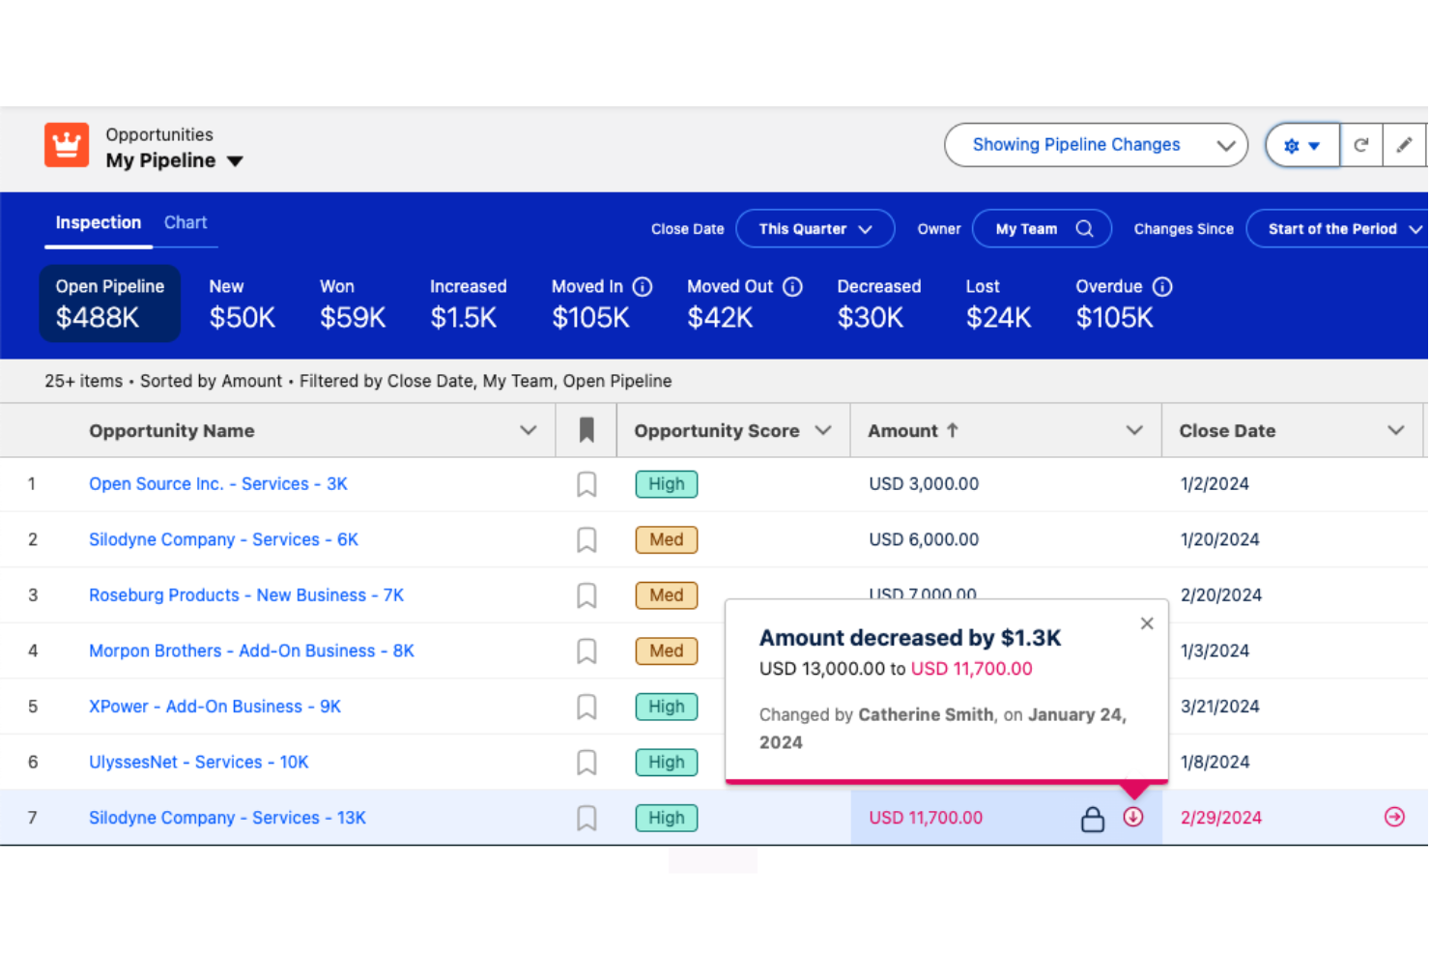Viewport: 1430px width, 954px height.
Task: Edit the list inline with the pencil icon
Action: 1406,145
